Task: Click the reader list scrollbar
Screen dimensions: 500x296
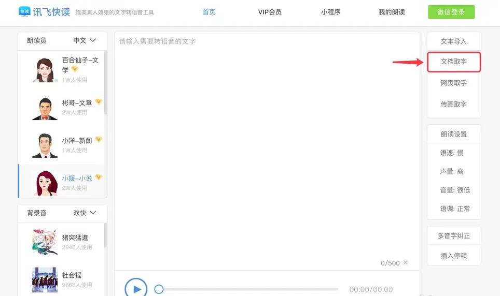Action: [105, 83]
